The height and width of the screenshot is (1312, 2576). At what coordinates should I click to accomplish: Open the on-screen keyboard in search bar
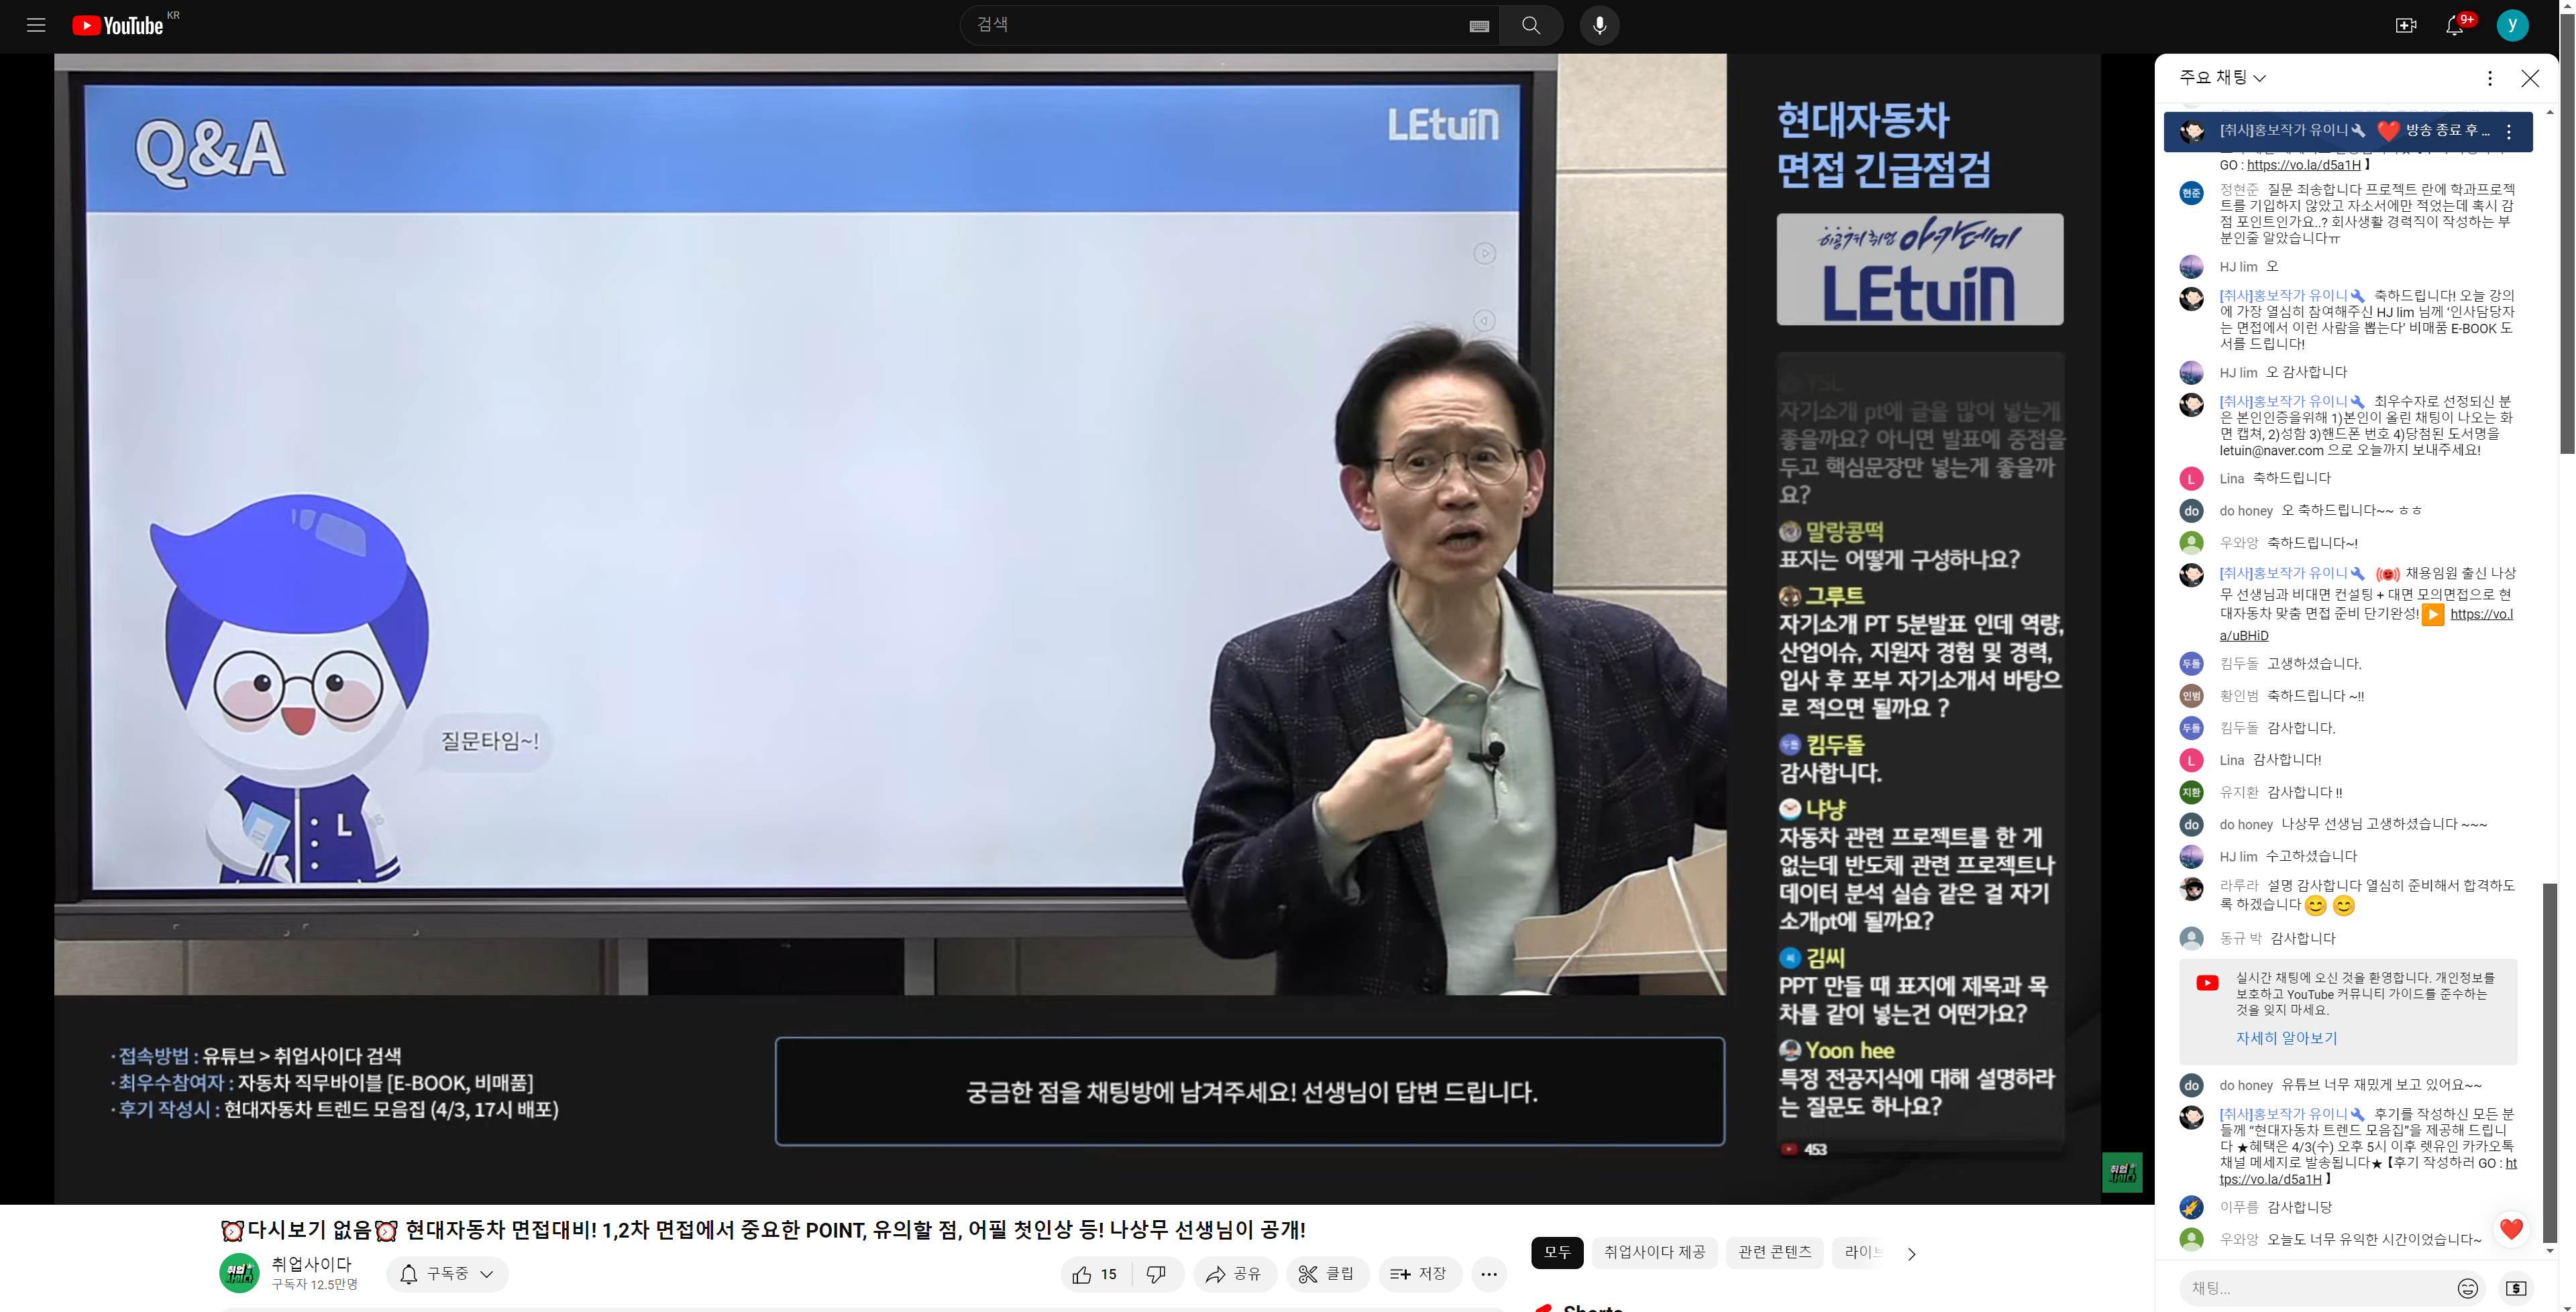tap(1479, 26)
